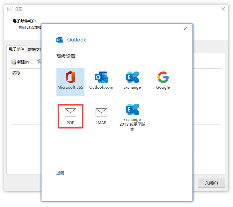Switch to the 电子邮件 tab
233x207 pixels.
17,49
